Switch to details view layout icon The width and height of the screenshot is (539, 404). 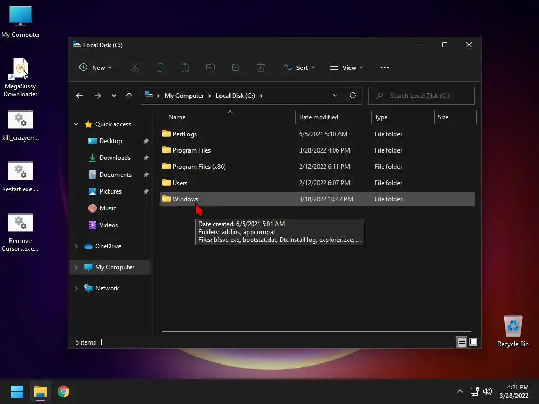pos(462,342)
